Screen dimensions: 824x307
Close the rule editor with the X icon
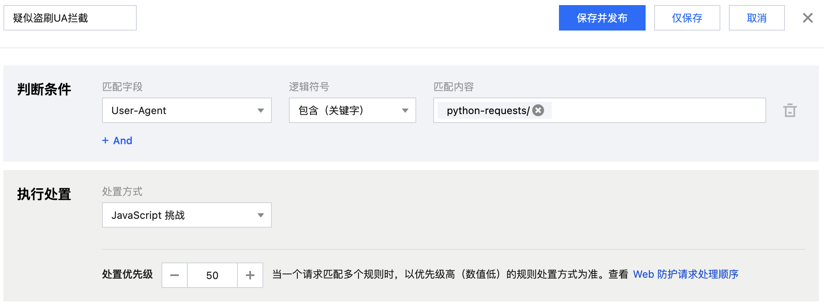(x=807, y=18)
